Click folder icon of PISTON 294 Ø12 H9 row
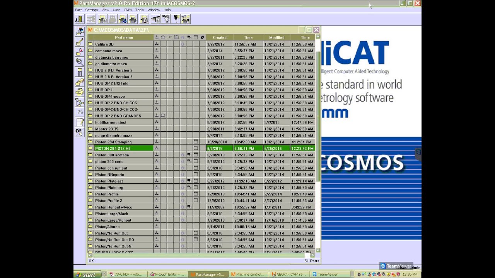495x278 pixels. tap(90, 148)
